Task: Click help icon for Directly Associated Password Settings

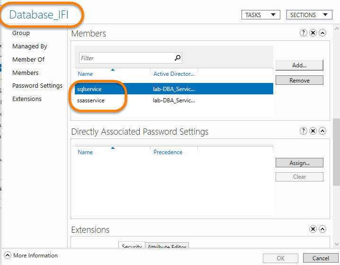Action: tap(304, 131)
